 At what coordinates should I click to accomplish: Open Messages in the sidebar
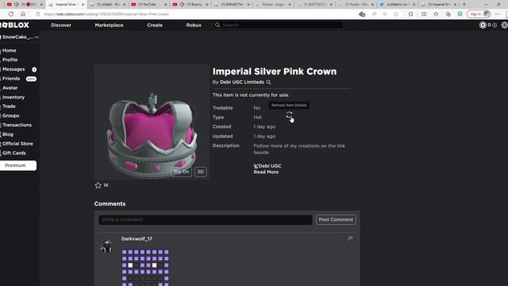pyautogui.click(x=13, y=69)
